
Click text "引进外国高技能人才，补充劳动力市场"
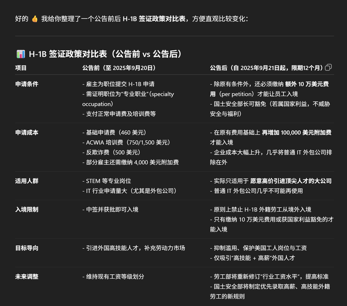(x=135, y=248)
